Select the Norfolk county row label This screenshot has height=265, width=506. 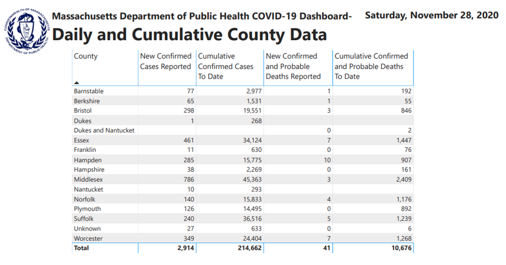(x=84, y=199)
